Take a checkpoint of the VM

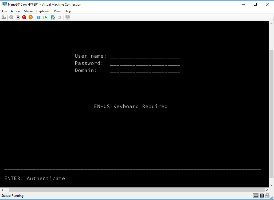click(x=53, y=17)
